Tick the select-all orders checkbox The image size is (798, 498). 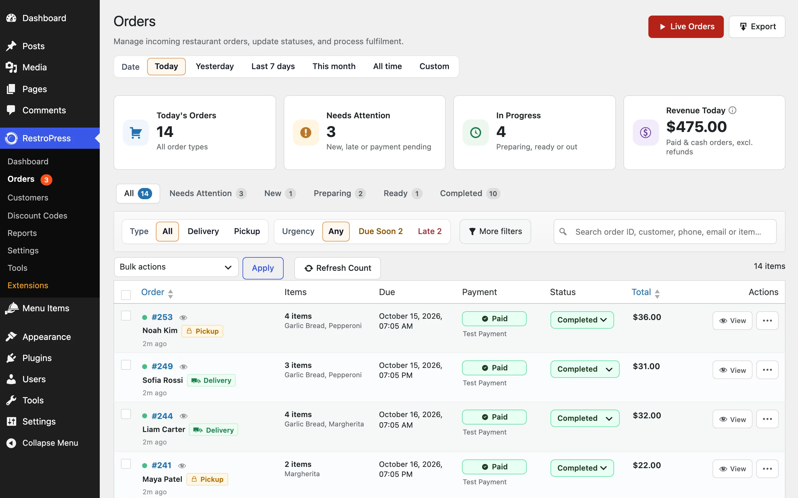coord(126,294)
